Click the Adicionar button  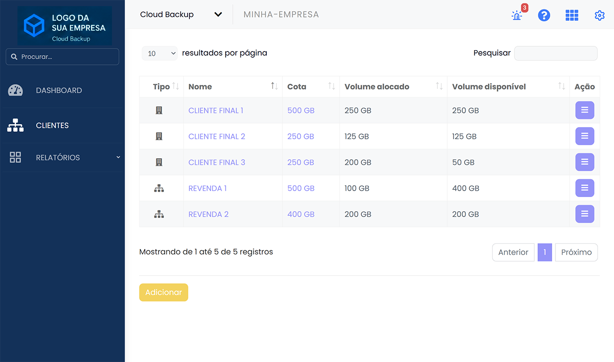click(163, 293)
